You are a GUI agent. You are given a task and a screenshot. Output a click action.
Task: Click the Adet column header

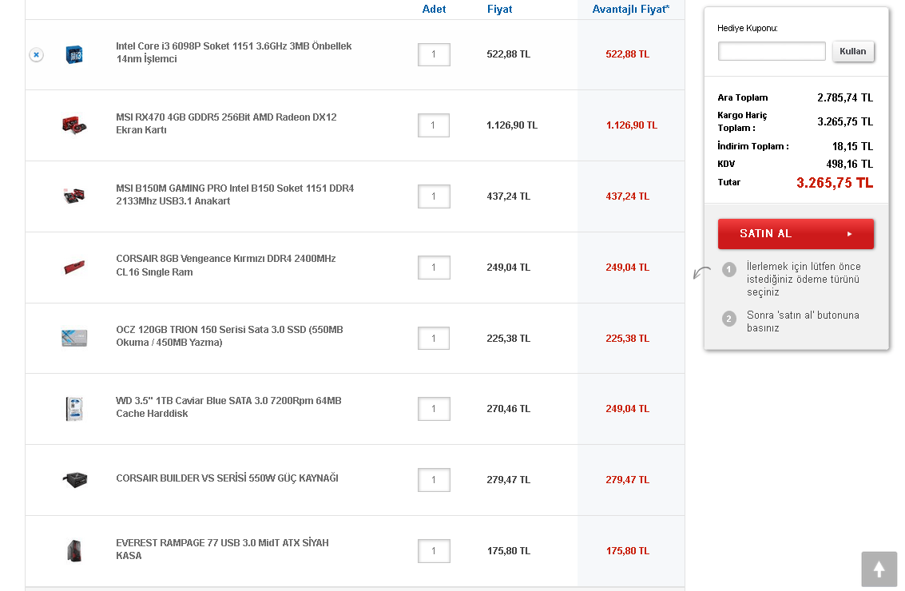click(x=434, y=10)
